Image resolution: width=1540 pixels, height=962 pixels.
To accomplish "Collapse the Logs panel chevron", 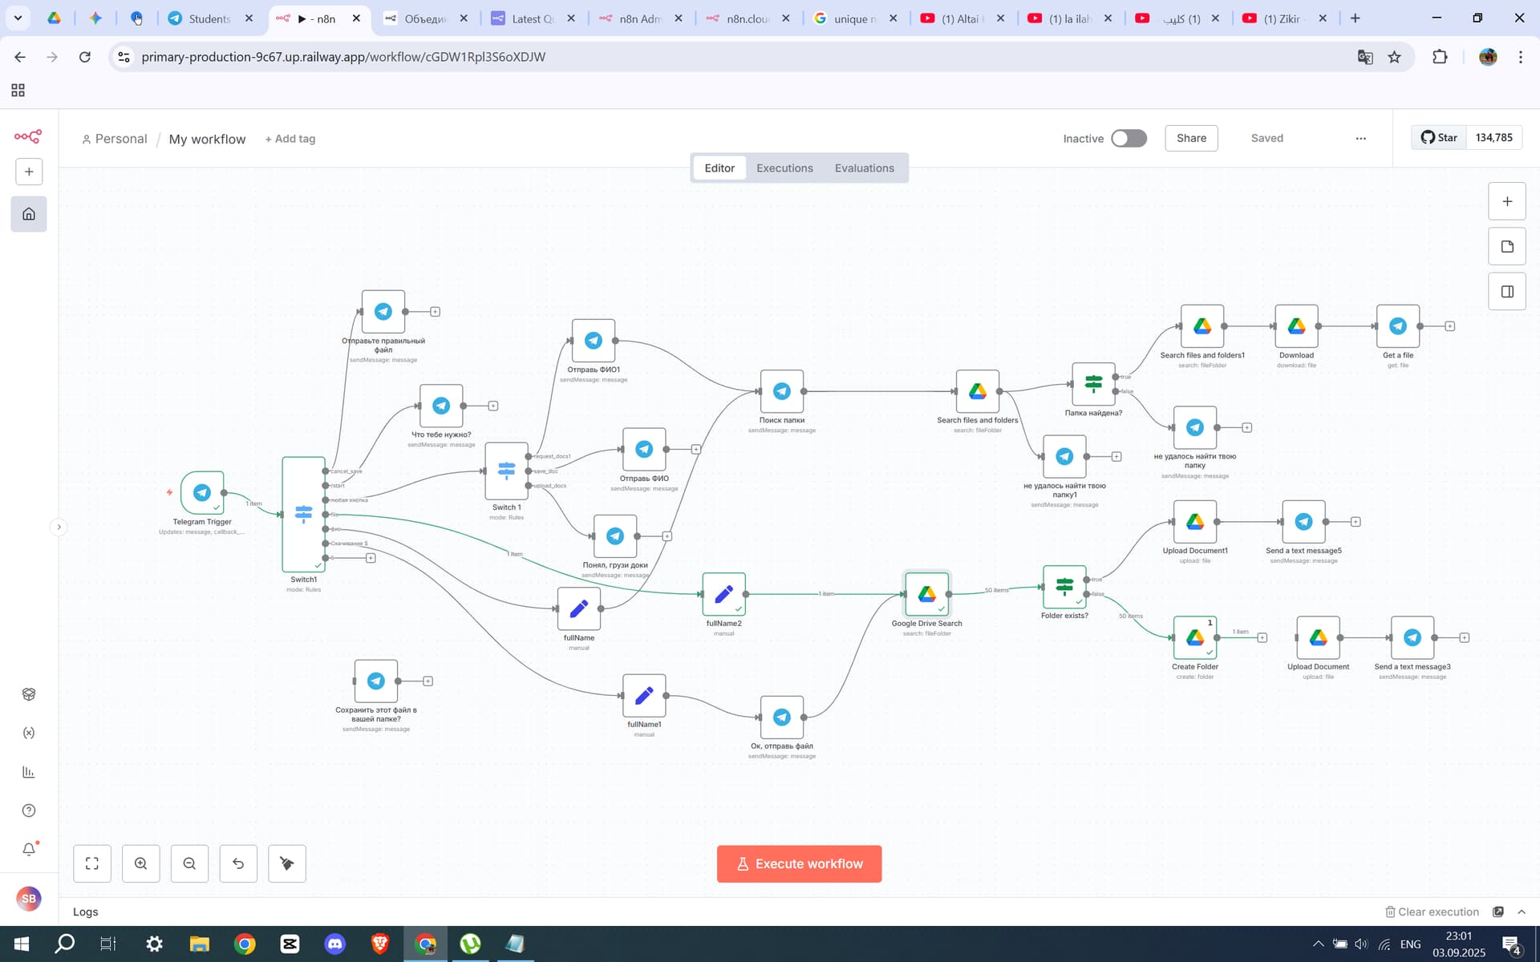I will tap(1522, 911).
